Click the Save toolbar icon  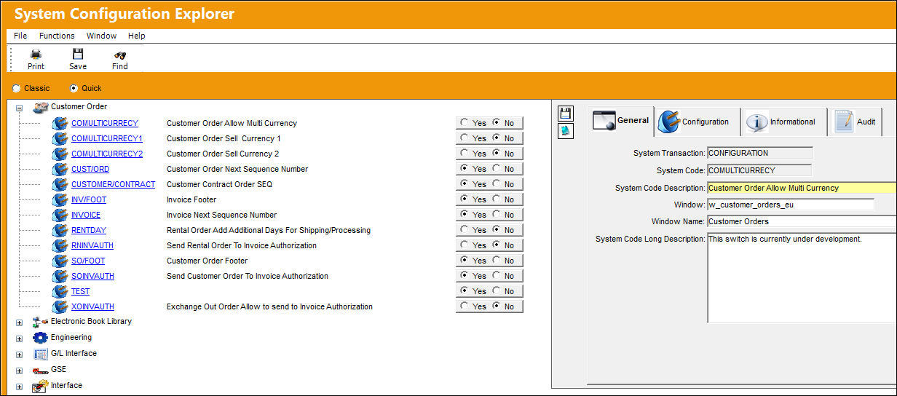(x=78, y=54)
